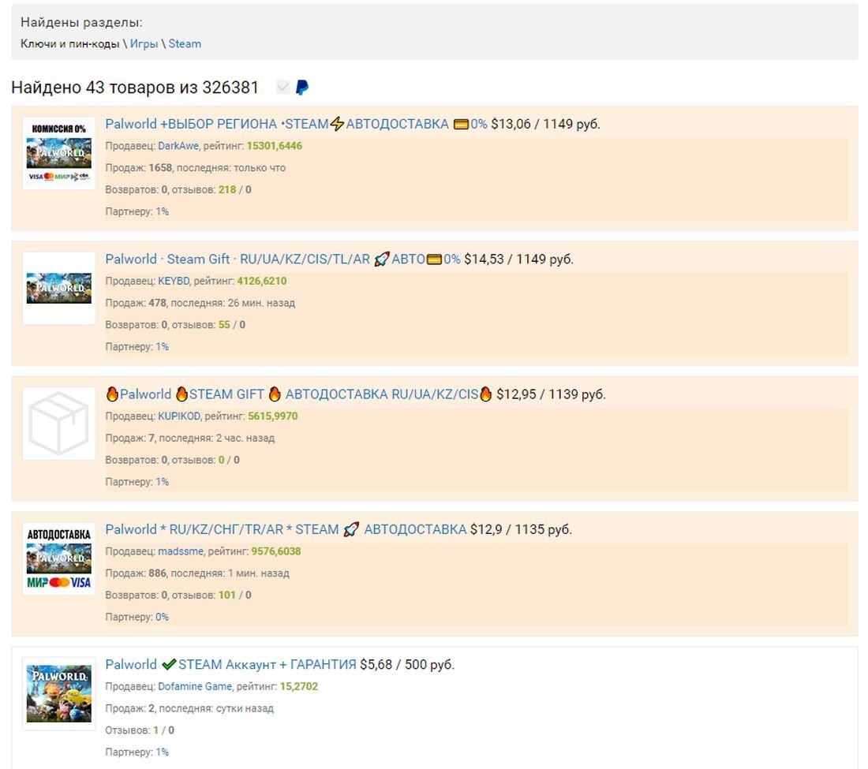Image resolution: width=868 pixels, height=769 pixels.
Task: Click KEYBD listing's Palworld thumbnail
Action: [58, 288]
